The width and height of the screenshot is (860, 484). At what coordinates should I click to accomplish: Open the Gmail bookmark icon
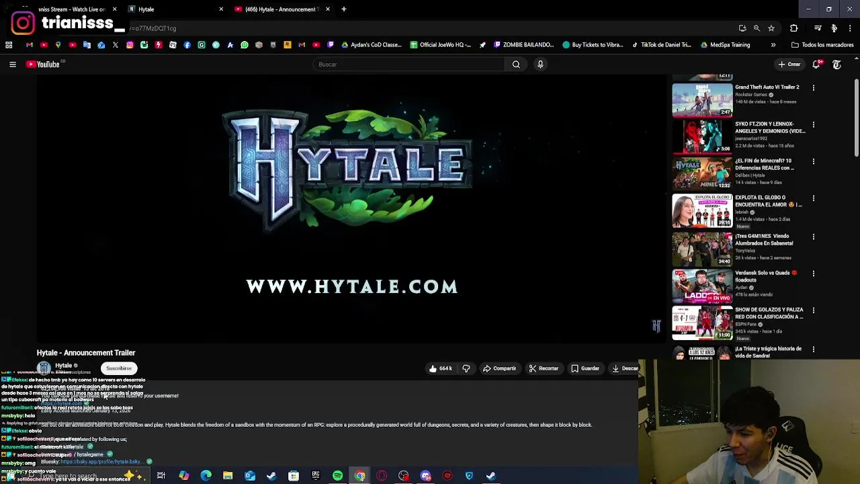[x=30, y=45]
